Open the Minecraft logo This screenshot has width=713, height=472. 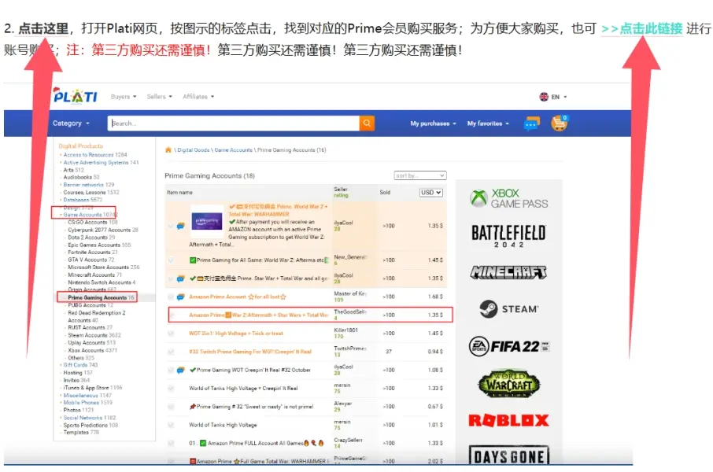pos(508,272)
